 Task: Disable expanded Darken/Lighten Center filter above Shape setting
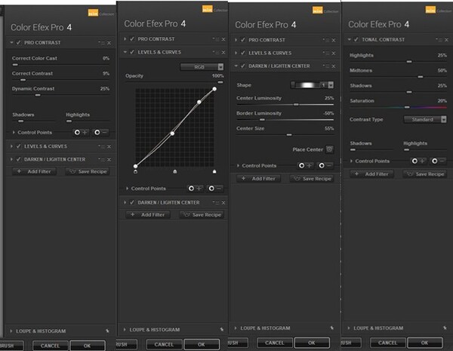tap(243, 66)
